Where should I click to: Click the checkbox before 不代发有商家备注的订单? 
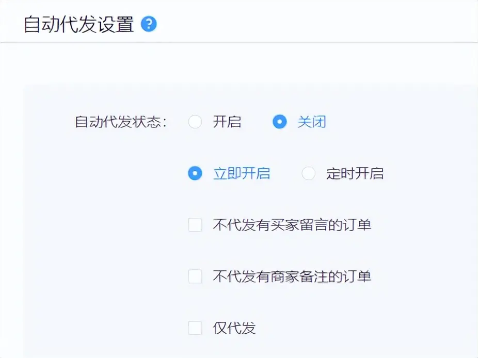click(x=195, y=276)
